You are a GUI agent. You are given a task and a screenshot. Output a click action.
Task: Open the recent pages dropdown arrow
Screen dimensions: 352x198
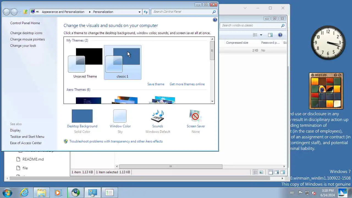(x=19, y=12)
